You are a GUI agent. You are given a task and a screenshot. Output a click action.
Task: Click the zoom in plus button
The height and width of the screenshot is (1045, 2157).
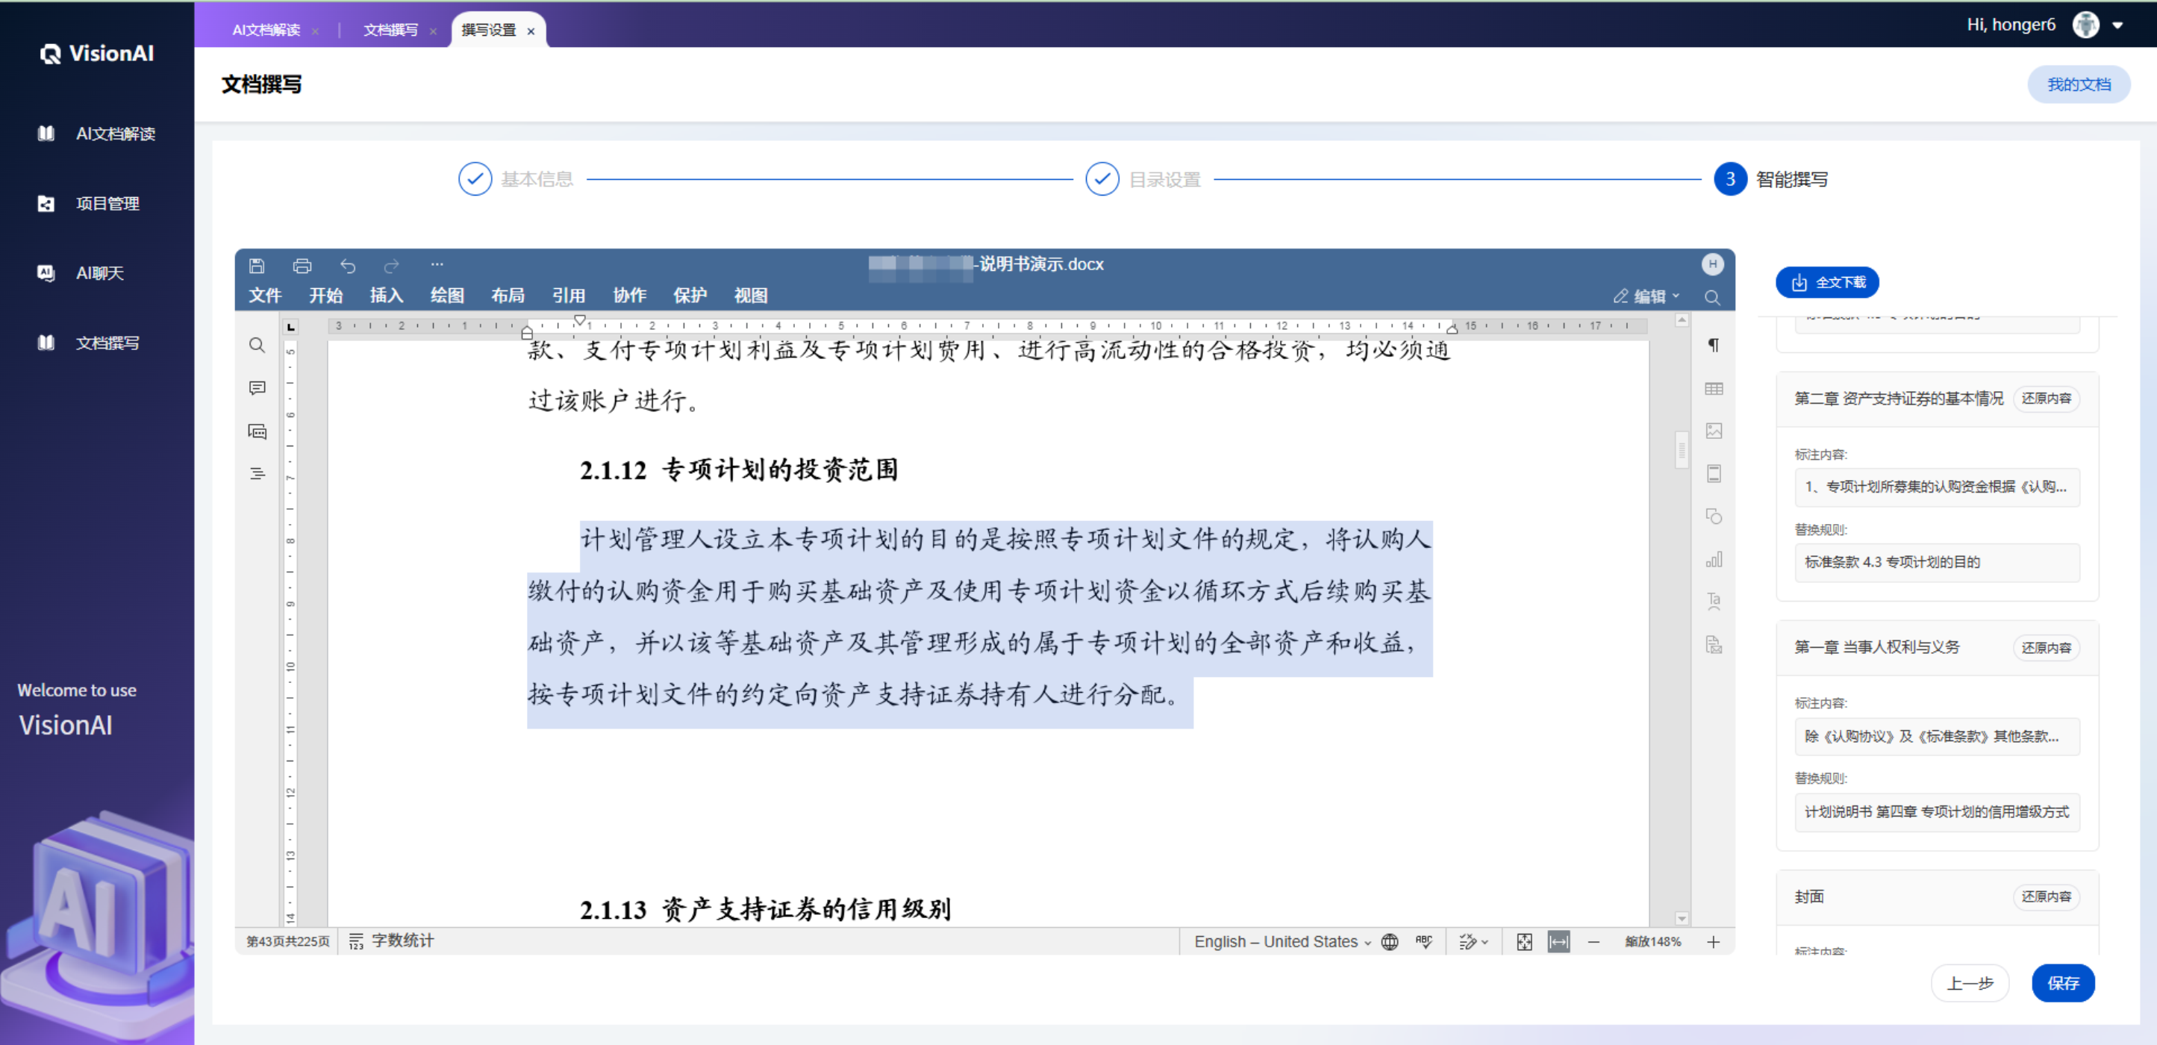tap(1713, 942)
